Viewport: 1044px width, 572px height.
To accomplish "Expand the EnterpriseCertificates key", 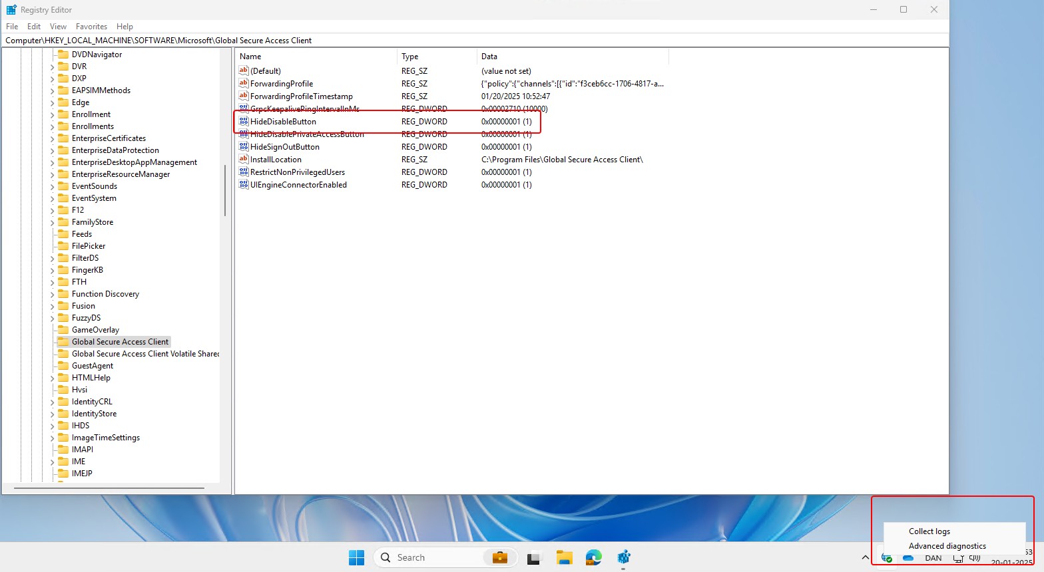I will click(x=53, y=138).
